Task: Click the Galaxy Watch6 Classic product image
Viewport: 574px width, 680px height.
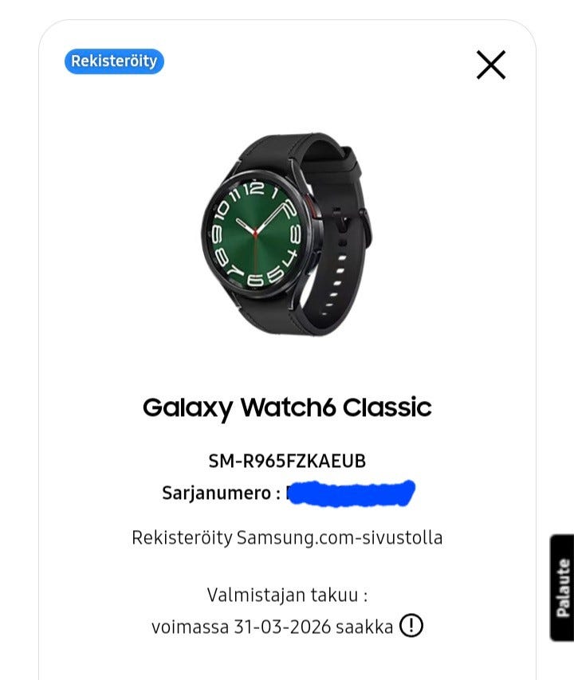Action: (286, 234)
